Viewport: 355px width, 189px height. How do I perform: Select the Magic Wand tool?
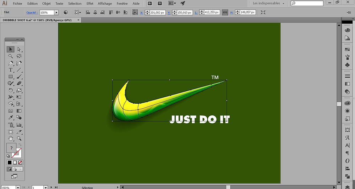(11, 56)
